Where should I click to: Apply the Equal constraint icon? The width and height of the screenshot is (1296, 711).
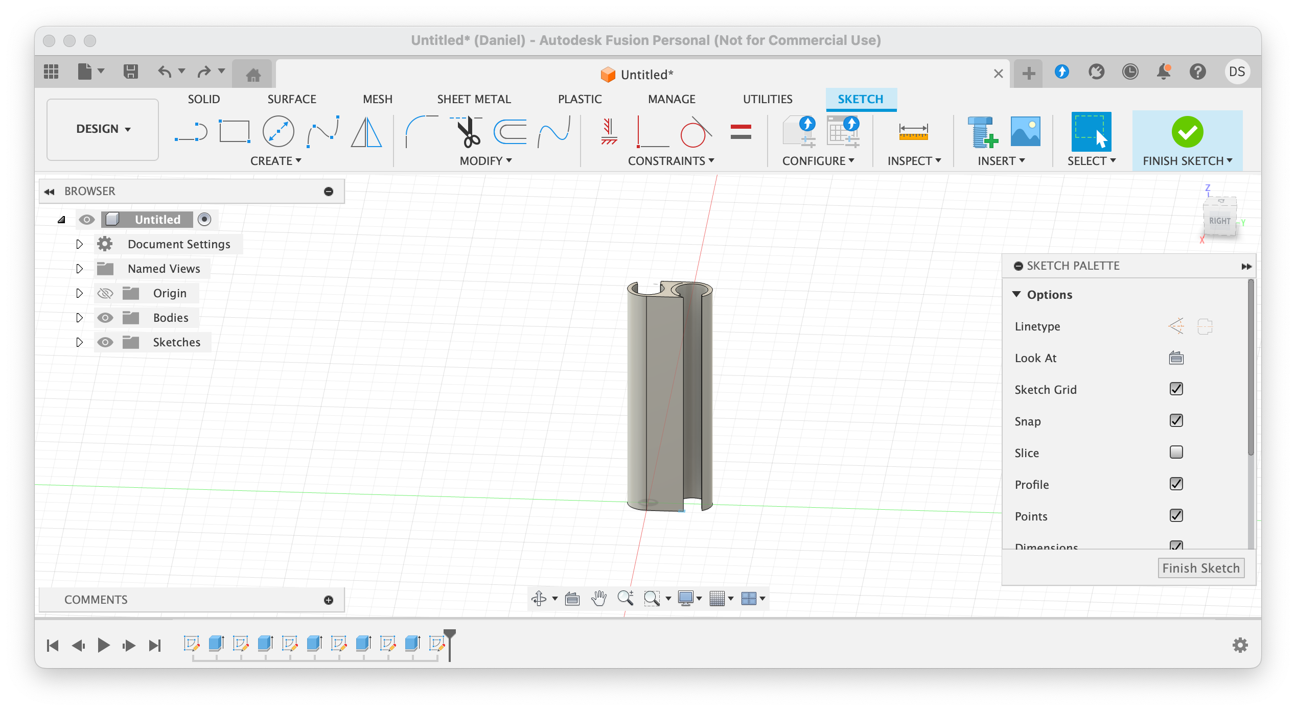(740, 132)
